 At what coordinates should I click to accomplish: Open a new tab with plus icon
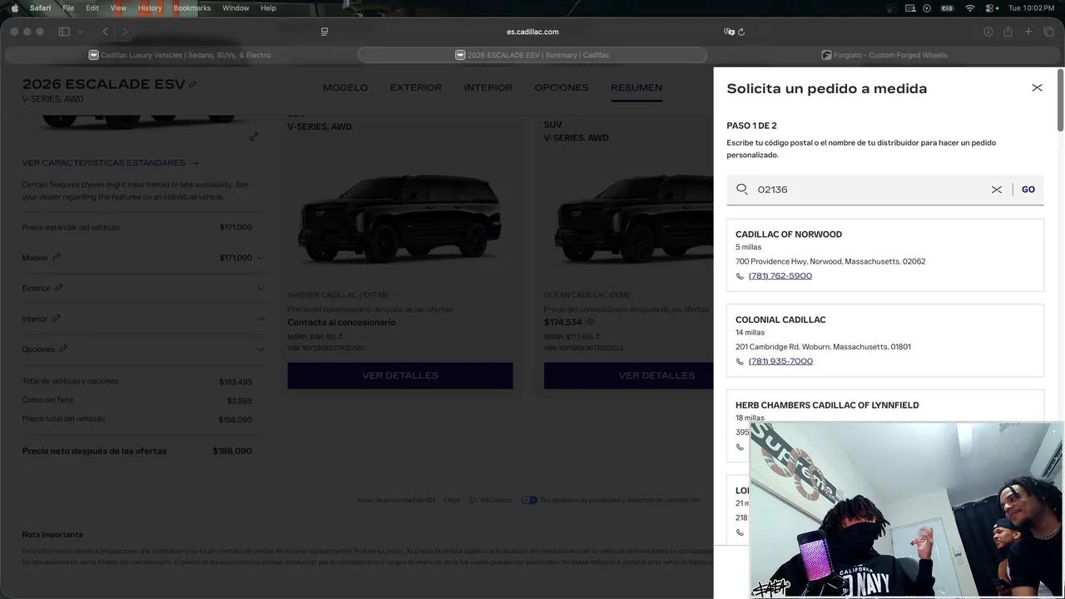pos(1028,32)
